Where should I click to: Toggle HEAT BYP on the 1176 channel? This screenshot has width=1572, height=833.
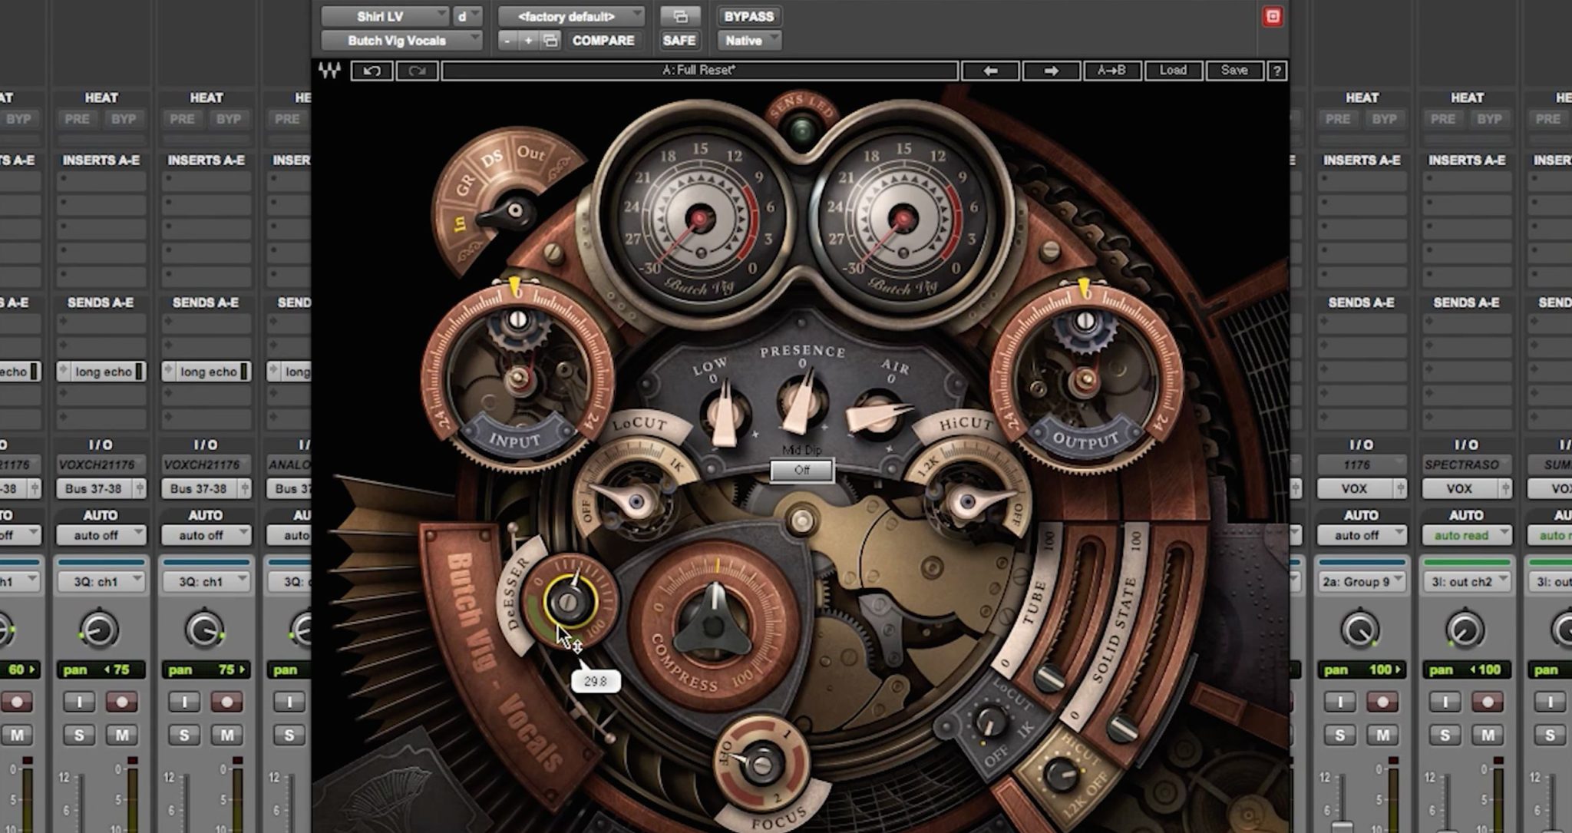[x=1384, y=119]
